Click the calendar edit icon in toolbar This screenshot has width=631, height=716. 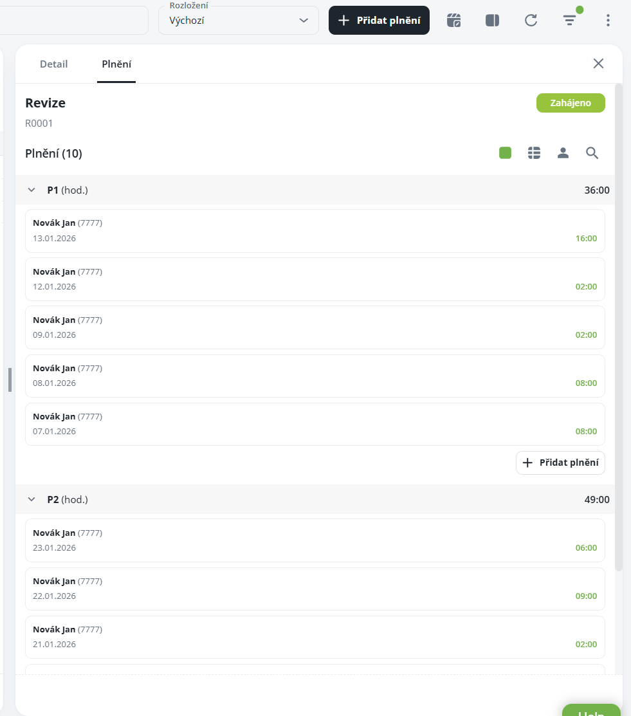tap(453, 21)
